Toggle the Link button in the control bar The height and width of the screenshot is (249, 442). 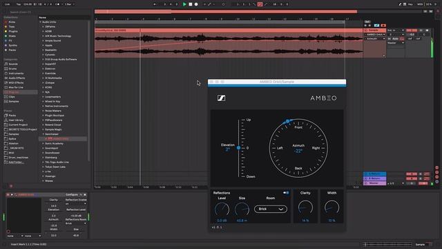[x=8, y=4]
